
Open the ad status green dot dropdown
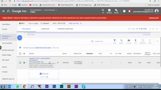click(x=25, y=63)
